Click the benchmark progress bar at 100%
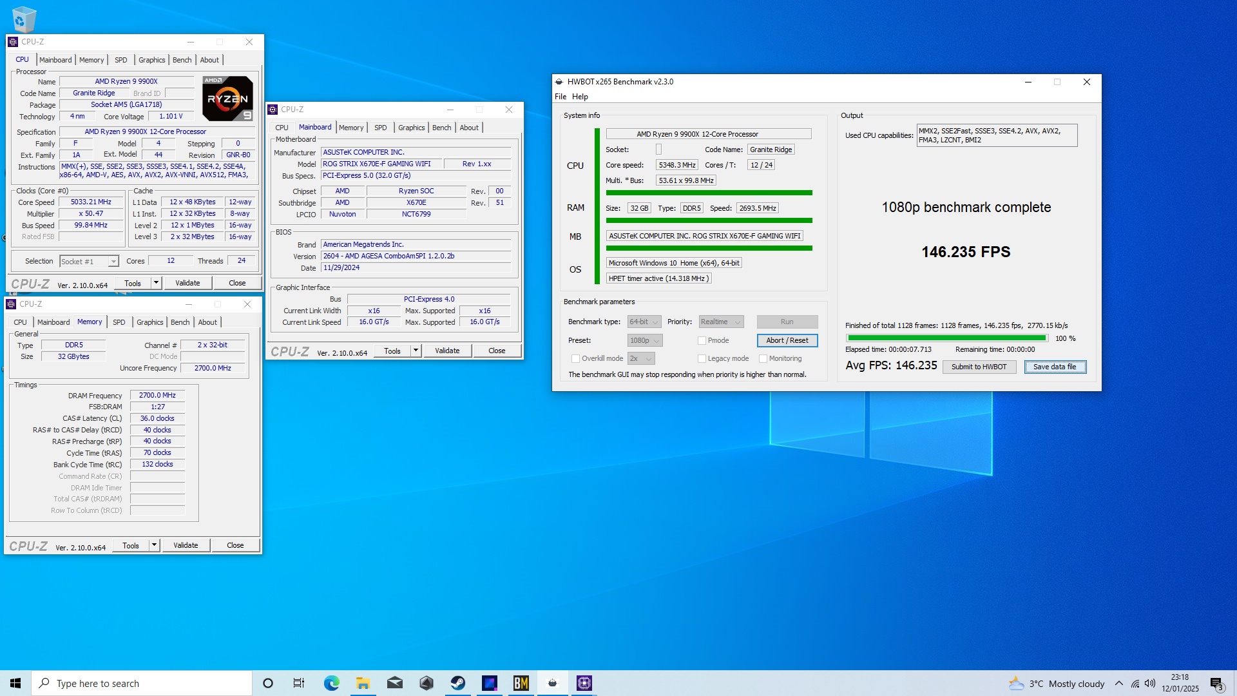 pos(947,338)
